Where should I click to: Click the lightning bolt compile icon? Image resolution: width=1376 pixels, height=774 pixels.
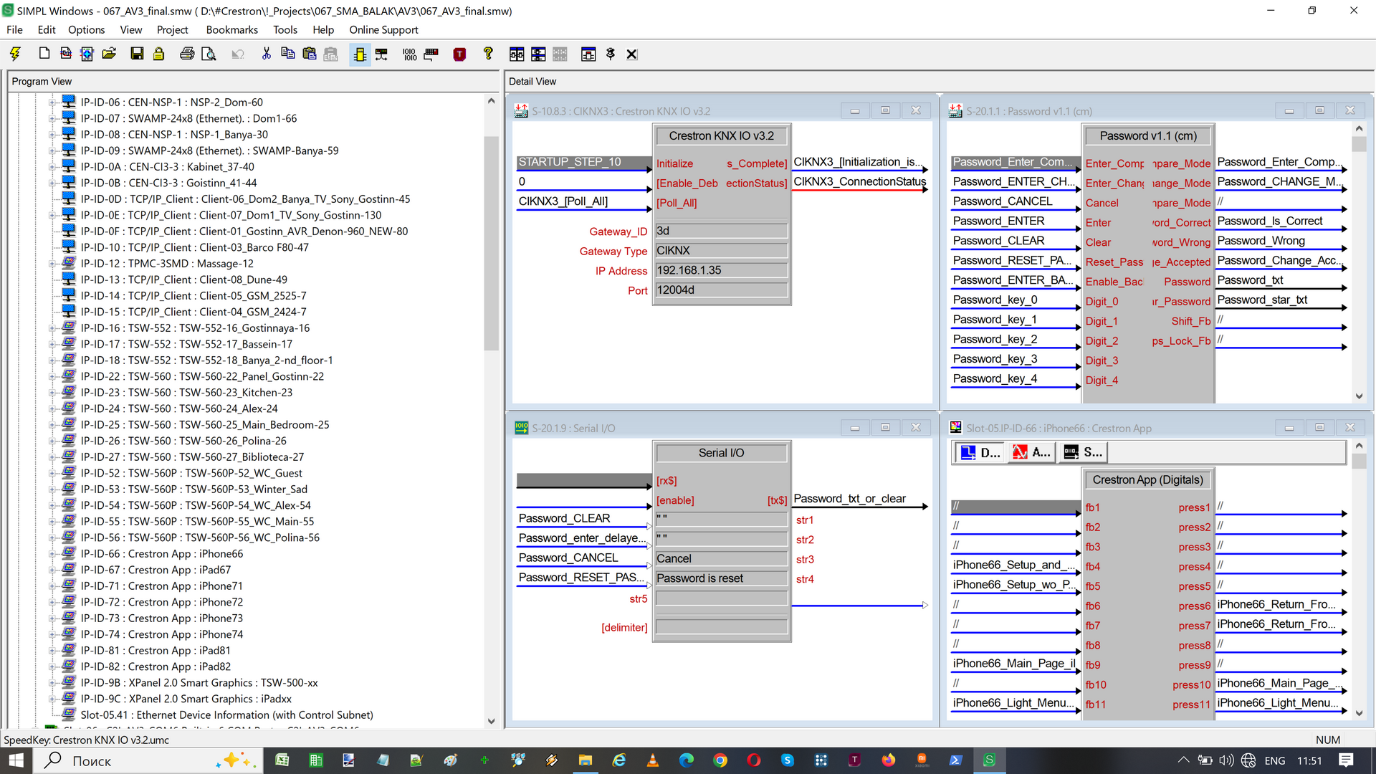pos(15,54)
